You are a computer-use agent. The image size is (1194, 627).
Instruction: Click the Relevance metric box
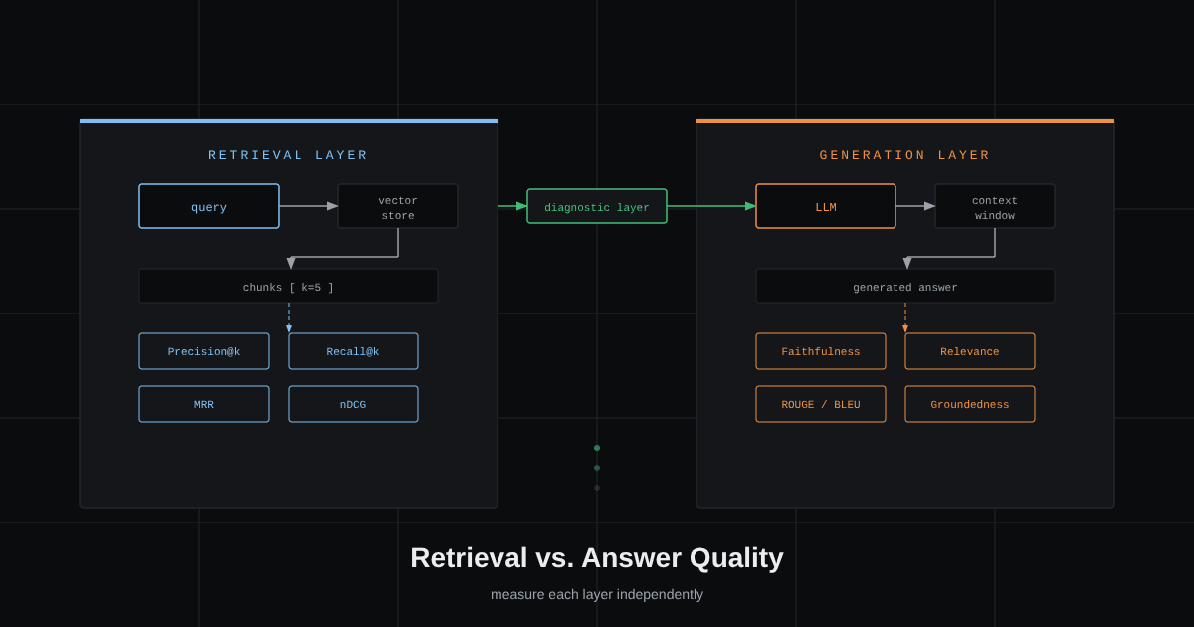970,351
